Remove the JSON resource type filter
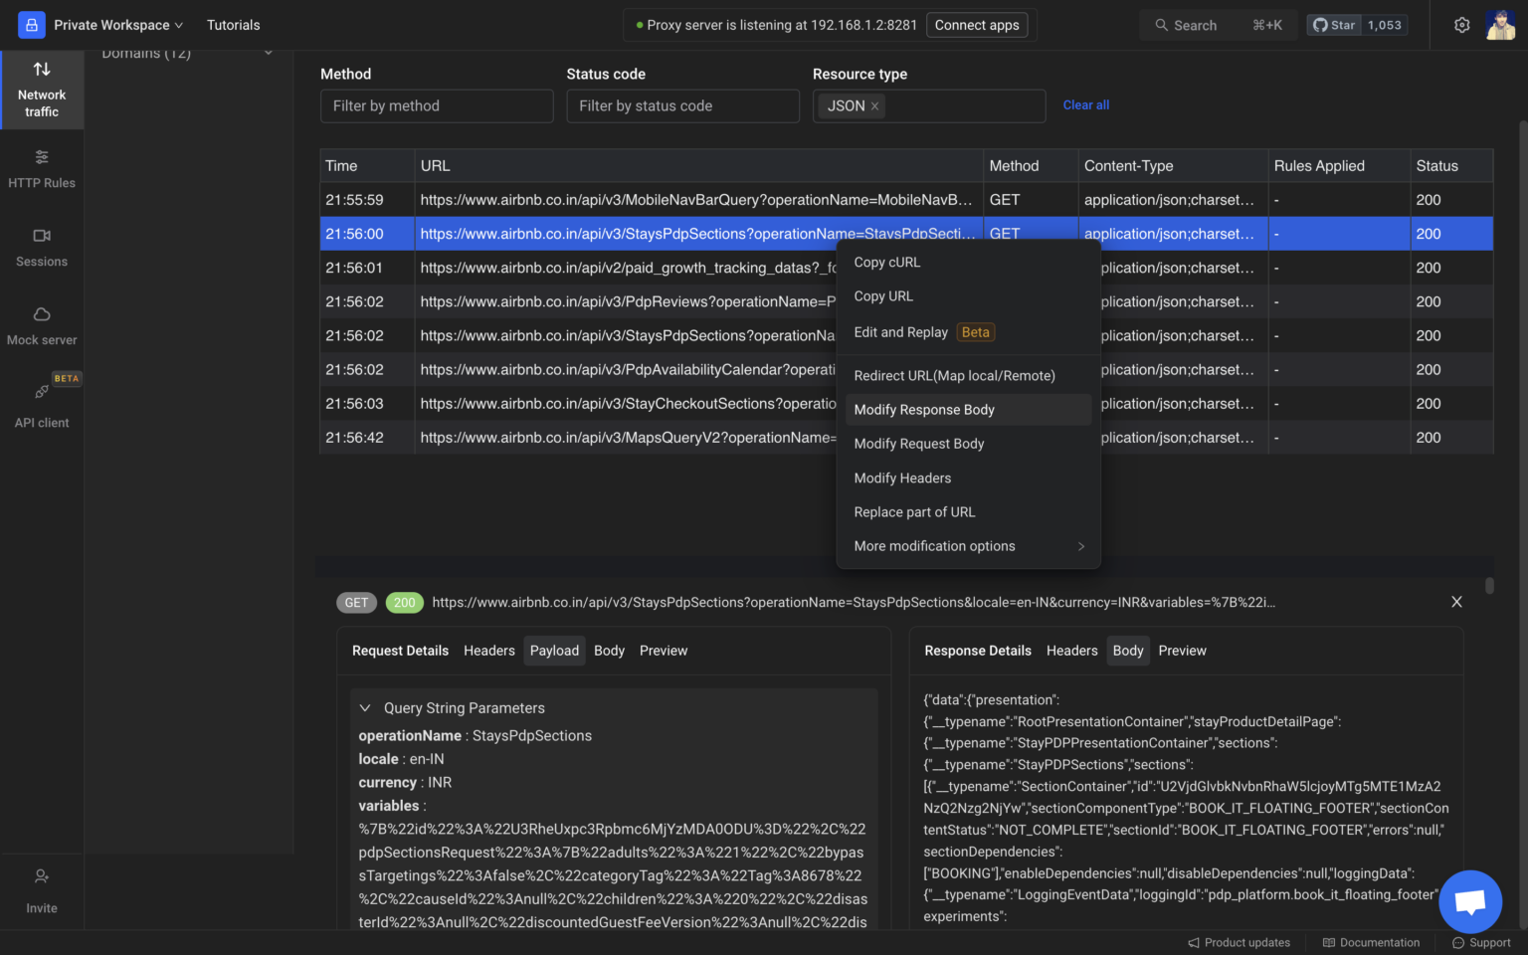 click(874, 104)
